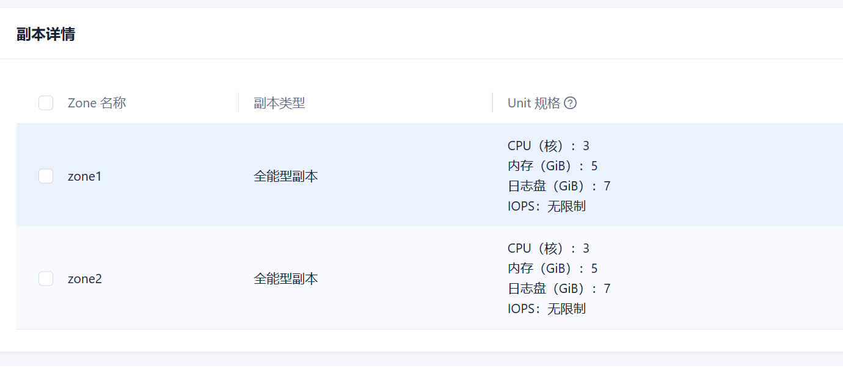Click the 副本详情 section title
843x368 pixels.
(x=46, y=34)
